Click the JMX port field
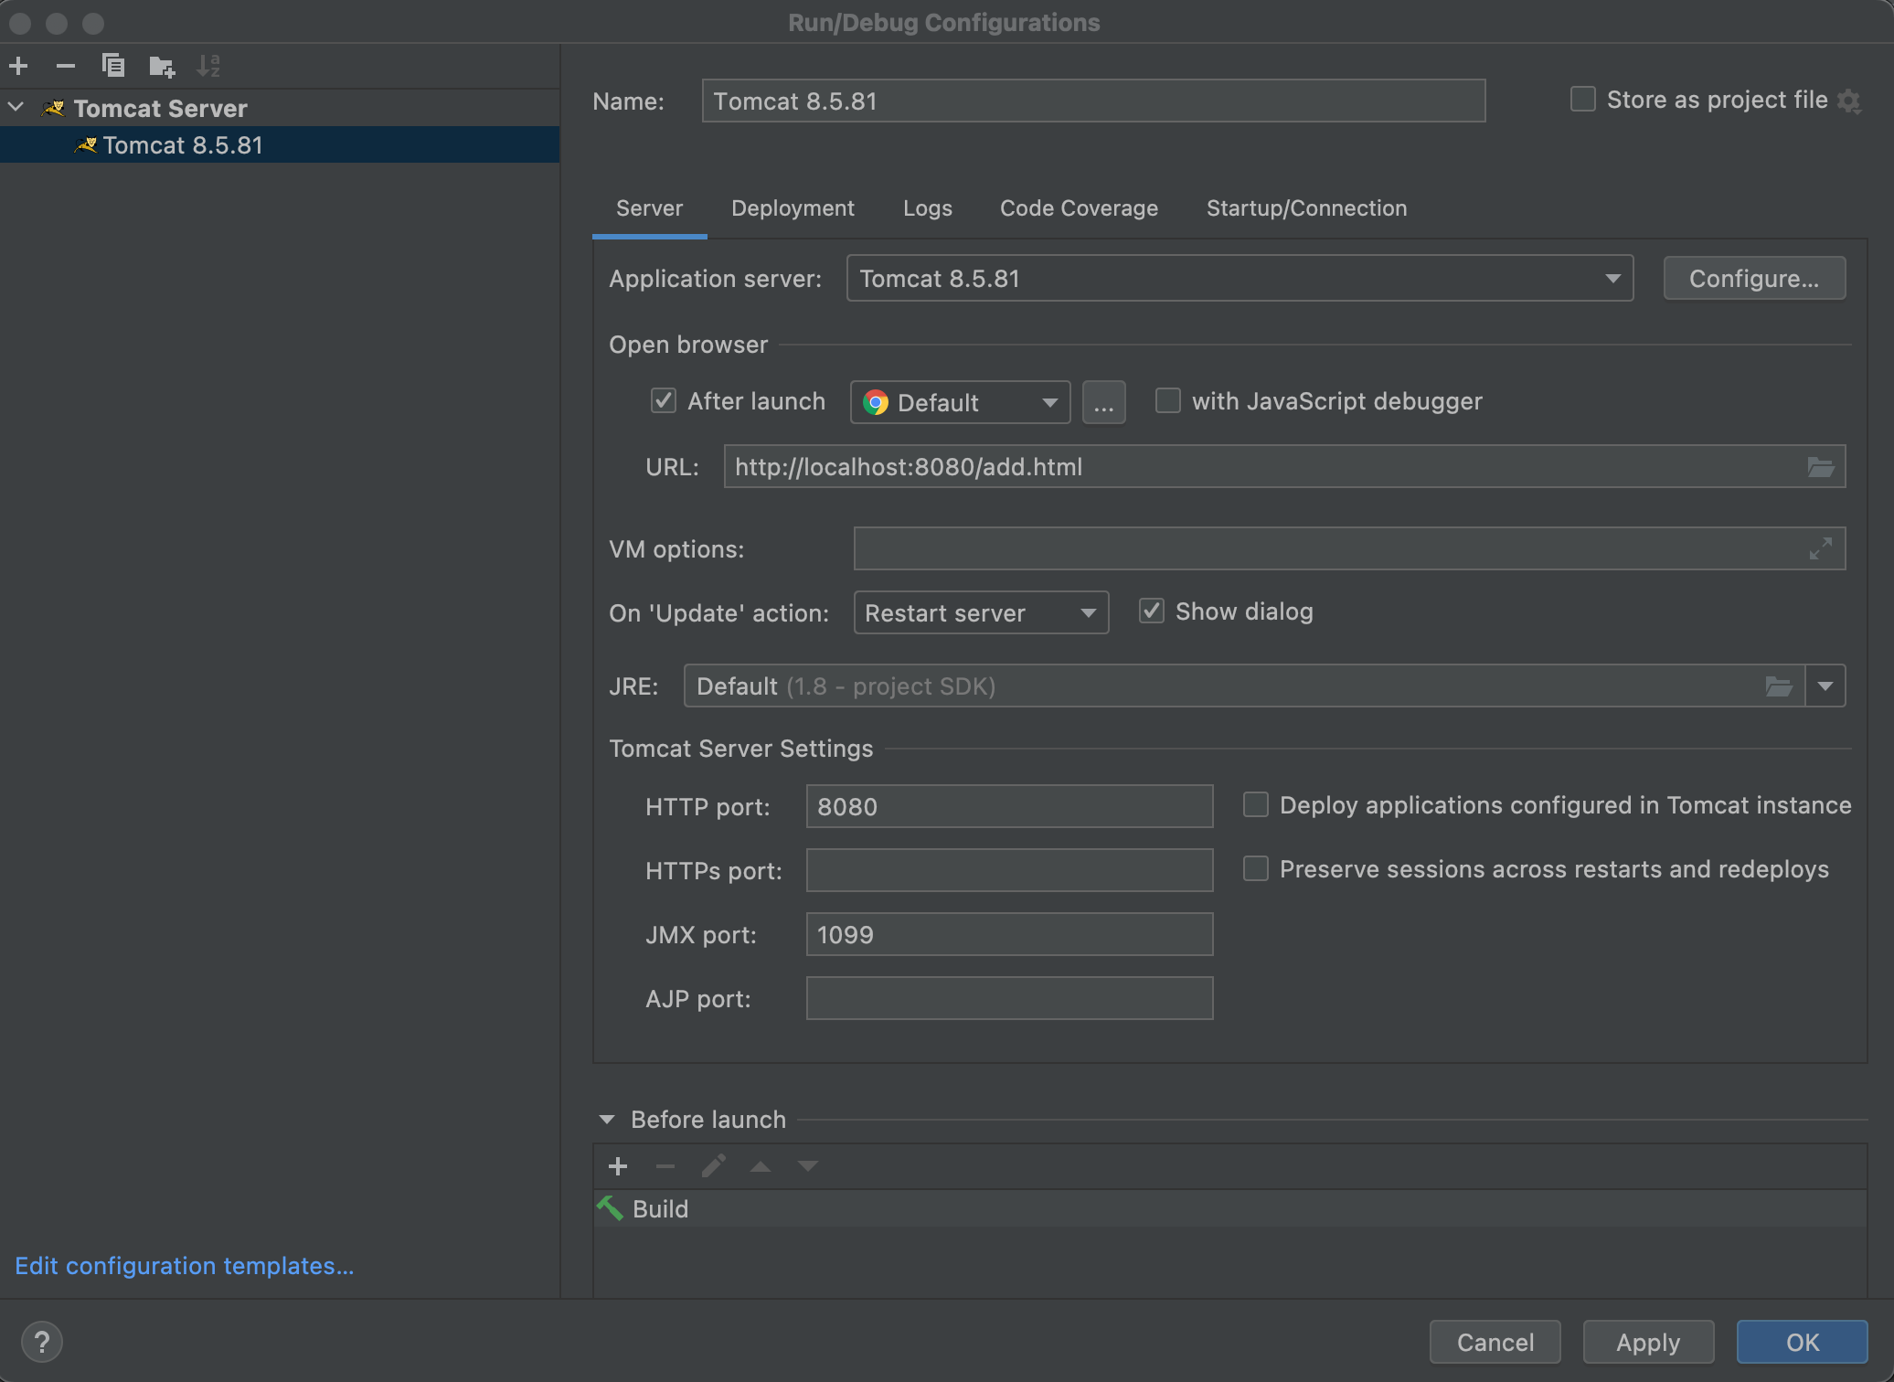1894x1382 pixels. (x=1009, y=934)
